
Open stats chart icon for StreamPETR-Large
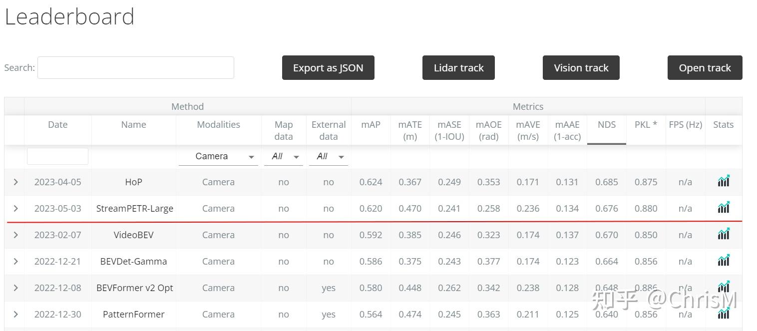[x=723, y=207]
